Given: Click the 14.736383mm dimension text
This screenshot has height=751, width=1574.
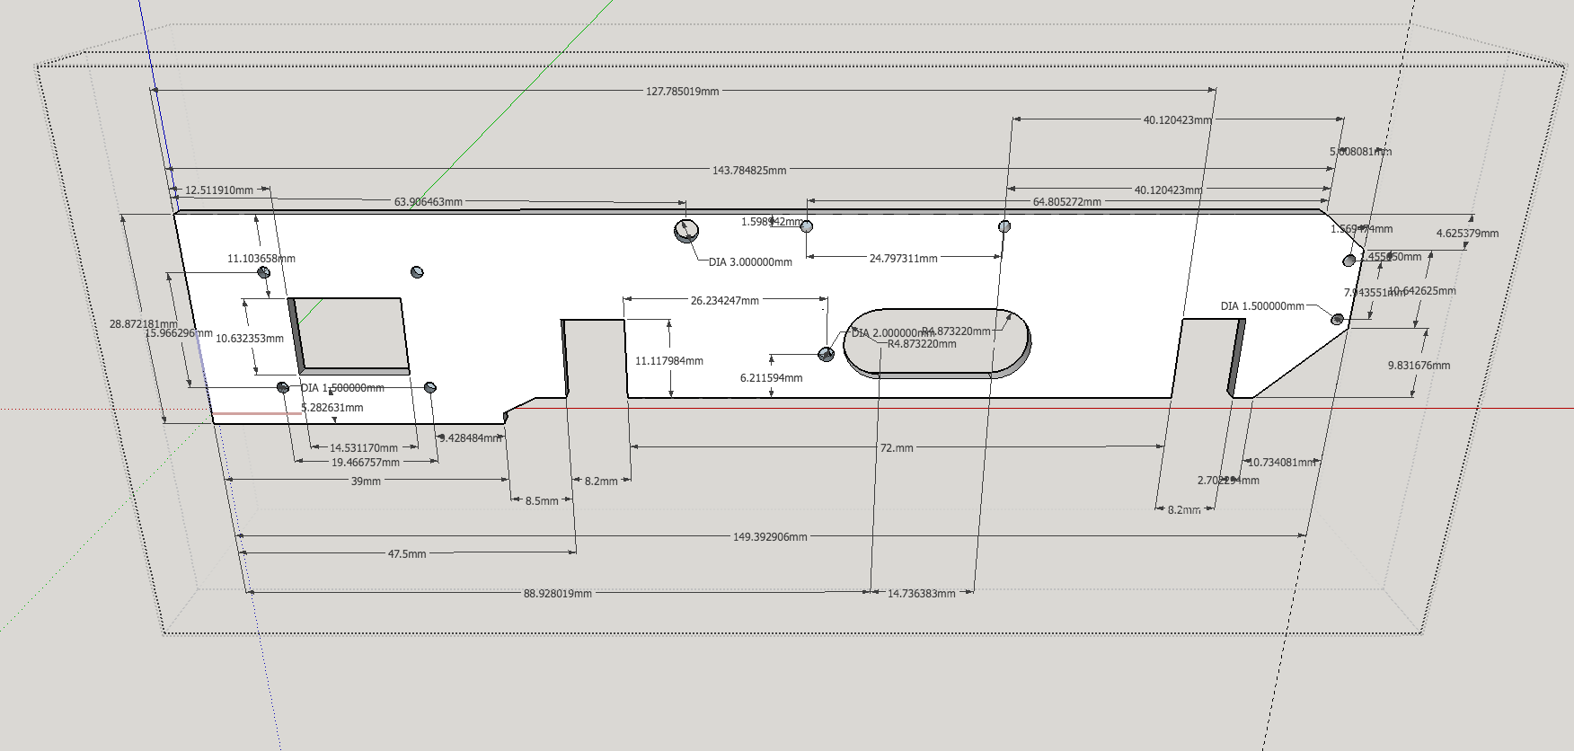Looking at the screenshot, I should (922, 594).
